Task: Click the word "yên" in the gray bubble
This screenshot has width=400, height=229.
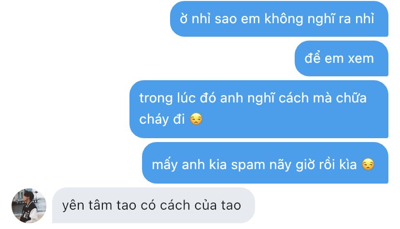Action: [x=73, y=206]
